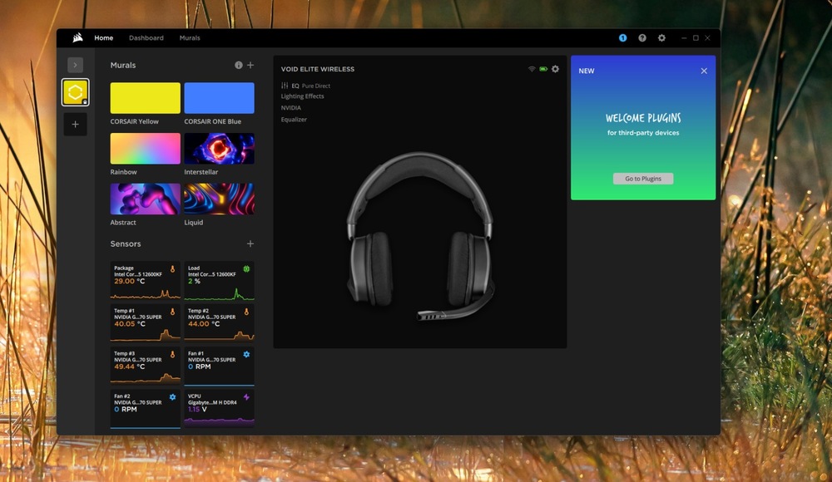The width and height of the screenshot is (832, 482).
Task: Click the Fan #1 fan icon
Action: coord(246,354)
